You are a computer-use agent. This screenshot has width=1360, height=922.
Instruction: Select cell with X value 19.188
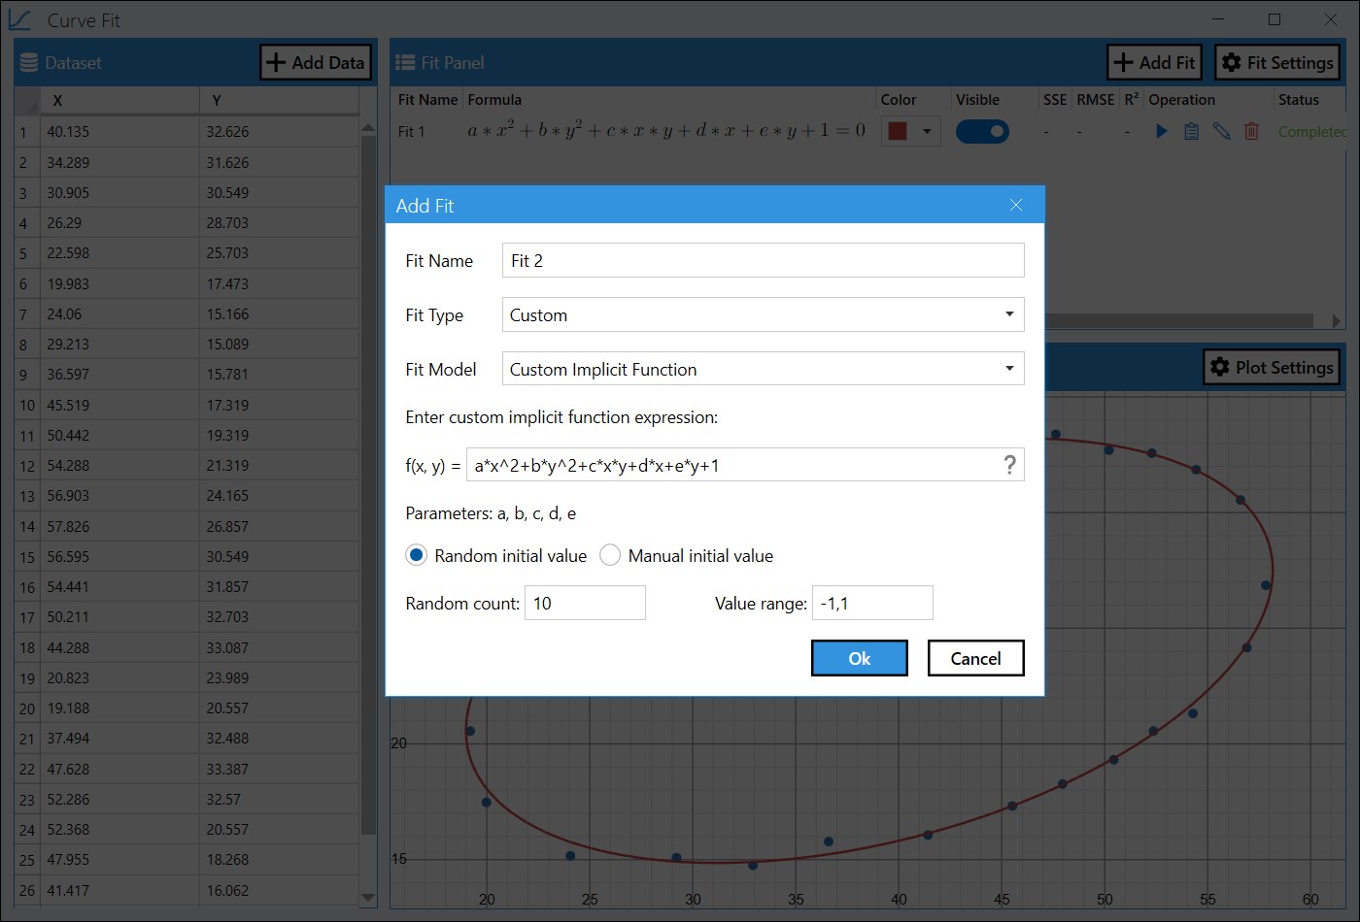[x=119, y=708]
